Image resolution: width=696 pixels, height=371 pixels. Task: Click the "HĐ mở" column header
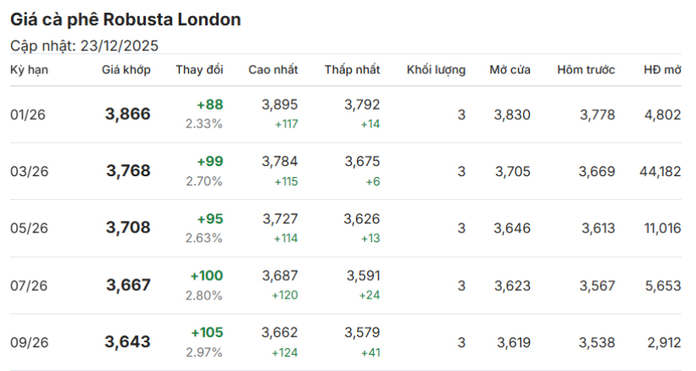point(661,69)
